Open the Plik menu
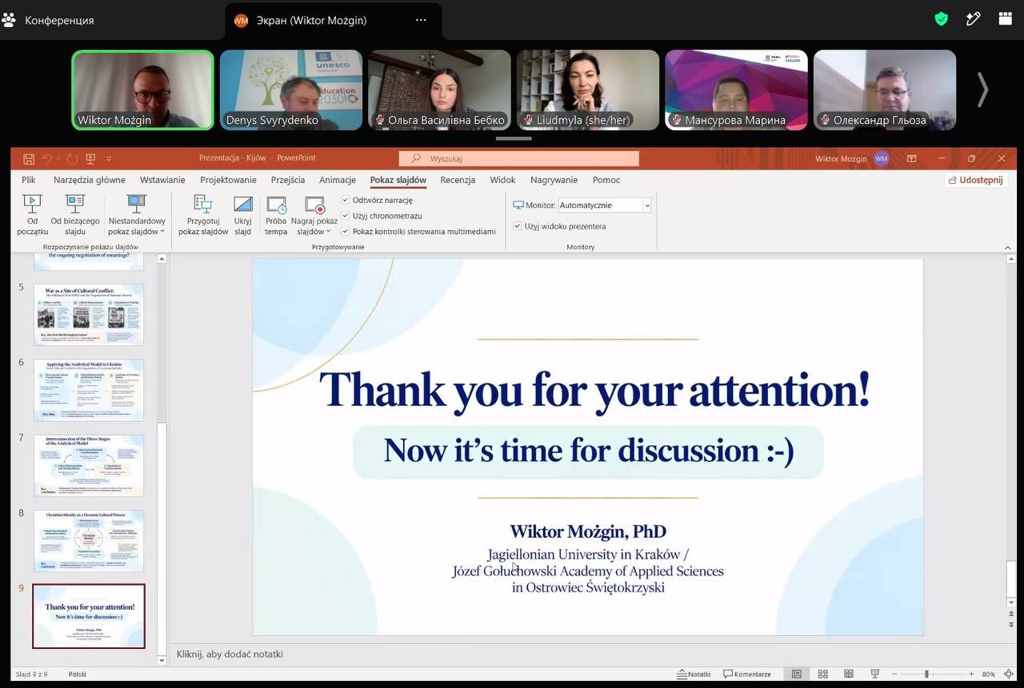Screen dimensions: 1024x688 [29, 180]
